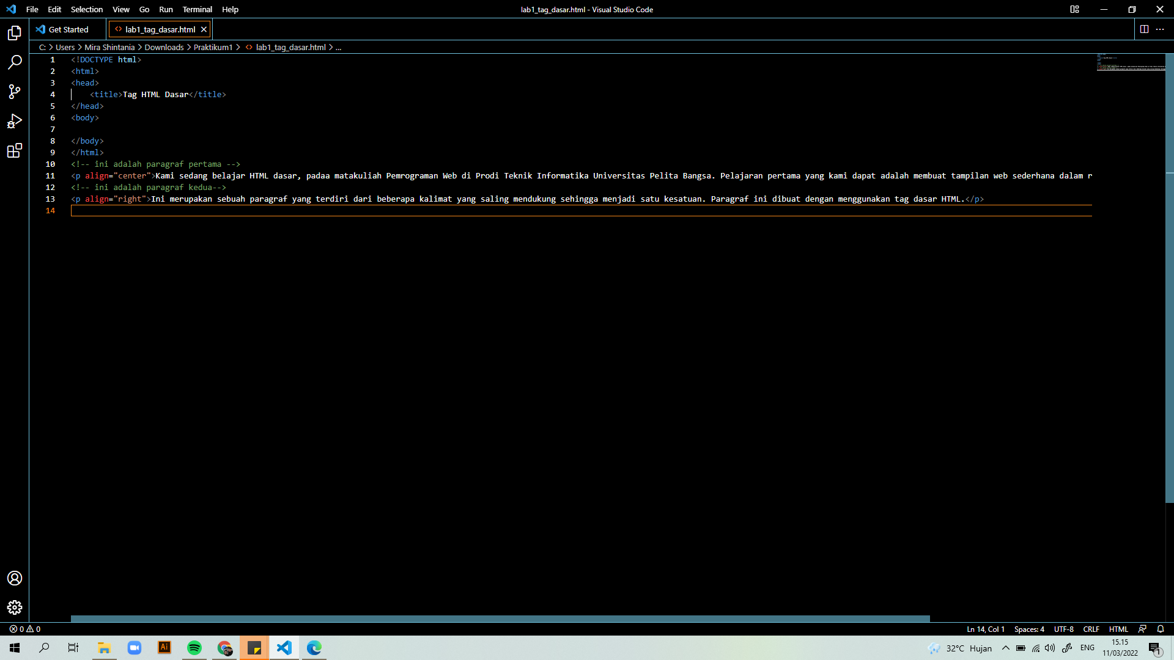Open the Manage gear icon
Image resolution: width=1174 pixels, height=660 pixels.
click(15, 607)
